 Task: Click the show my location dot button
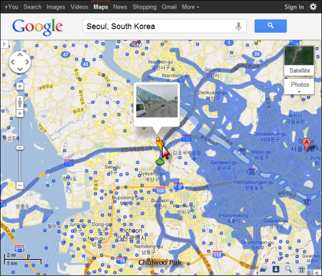20,86
